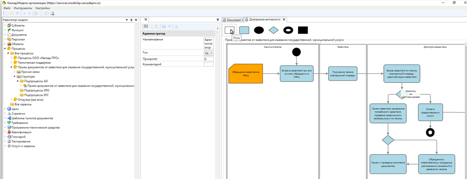Expand the Отгрузка (как есть) node
The height and width of the screenshot is (179, 467).
point(12,100)
